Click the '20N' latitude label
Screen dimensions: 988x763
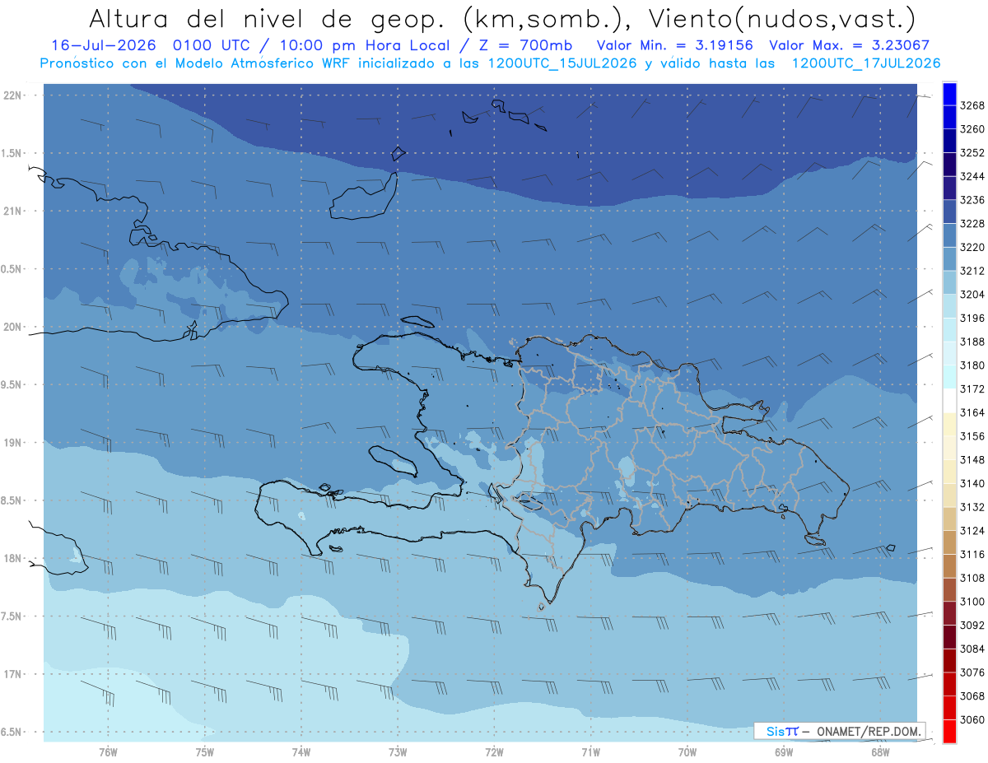pos(13,327)
